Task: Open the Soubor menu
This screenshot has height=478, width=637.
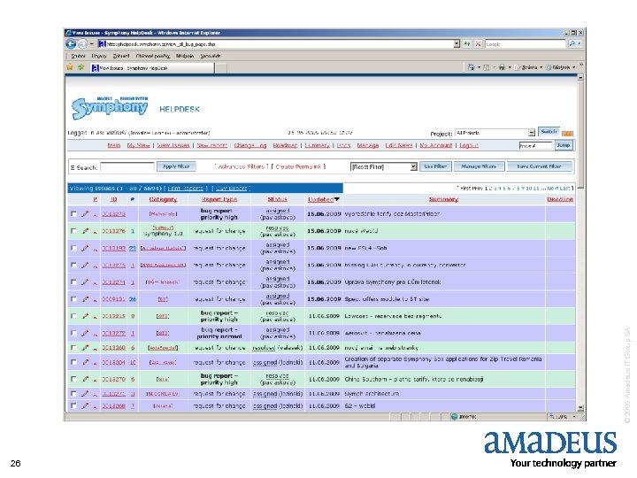Action: click(78, 56)
